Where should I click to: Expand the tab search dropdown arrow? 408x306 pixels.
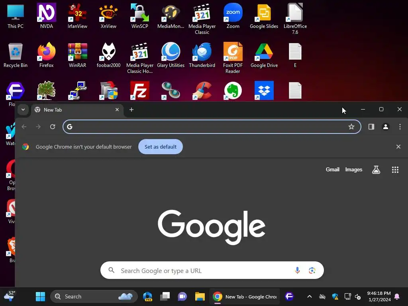23,110
